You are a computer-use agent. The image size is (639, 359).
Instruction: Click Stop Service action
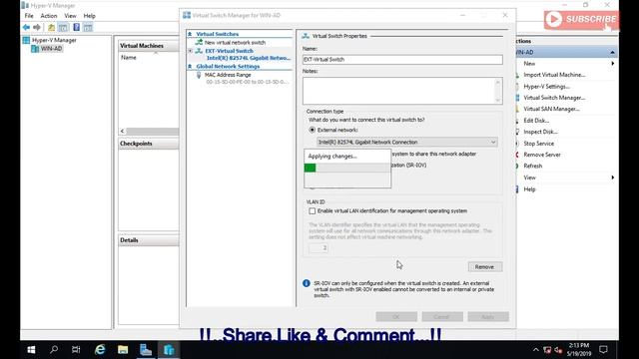[538, 144]
